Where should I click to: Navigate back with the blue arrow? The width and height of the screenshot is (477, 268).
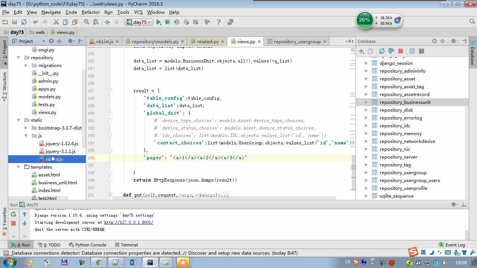point(107,22)
